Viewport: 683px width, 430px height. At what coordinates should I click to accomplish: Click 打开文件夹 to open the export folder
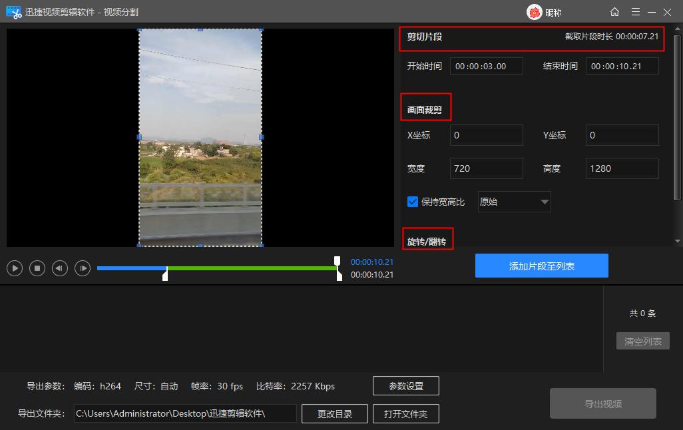point(405,413)
